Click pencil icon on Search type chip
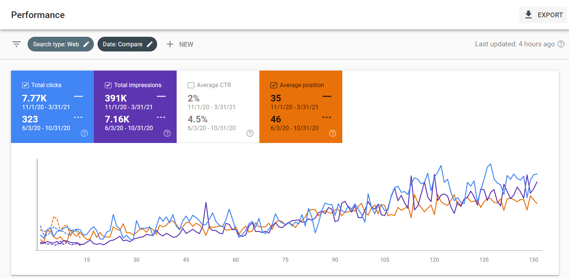The width and height of the screenshot is (569, 279). click(86, 44)
